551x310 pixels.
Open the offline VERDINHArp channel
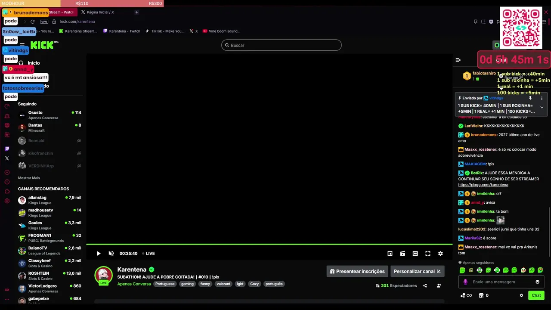[50, 166]
